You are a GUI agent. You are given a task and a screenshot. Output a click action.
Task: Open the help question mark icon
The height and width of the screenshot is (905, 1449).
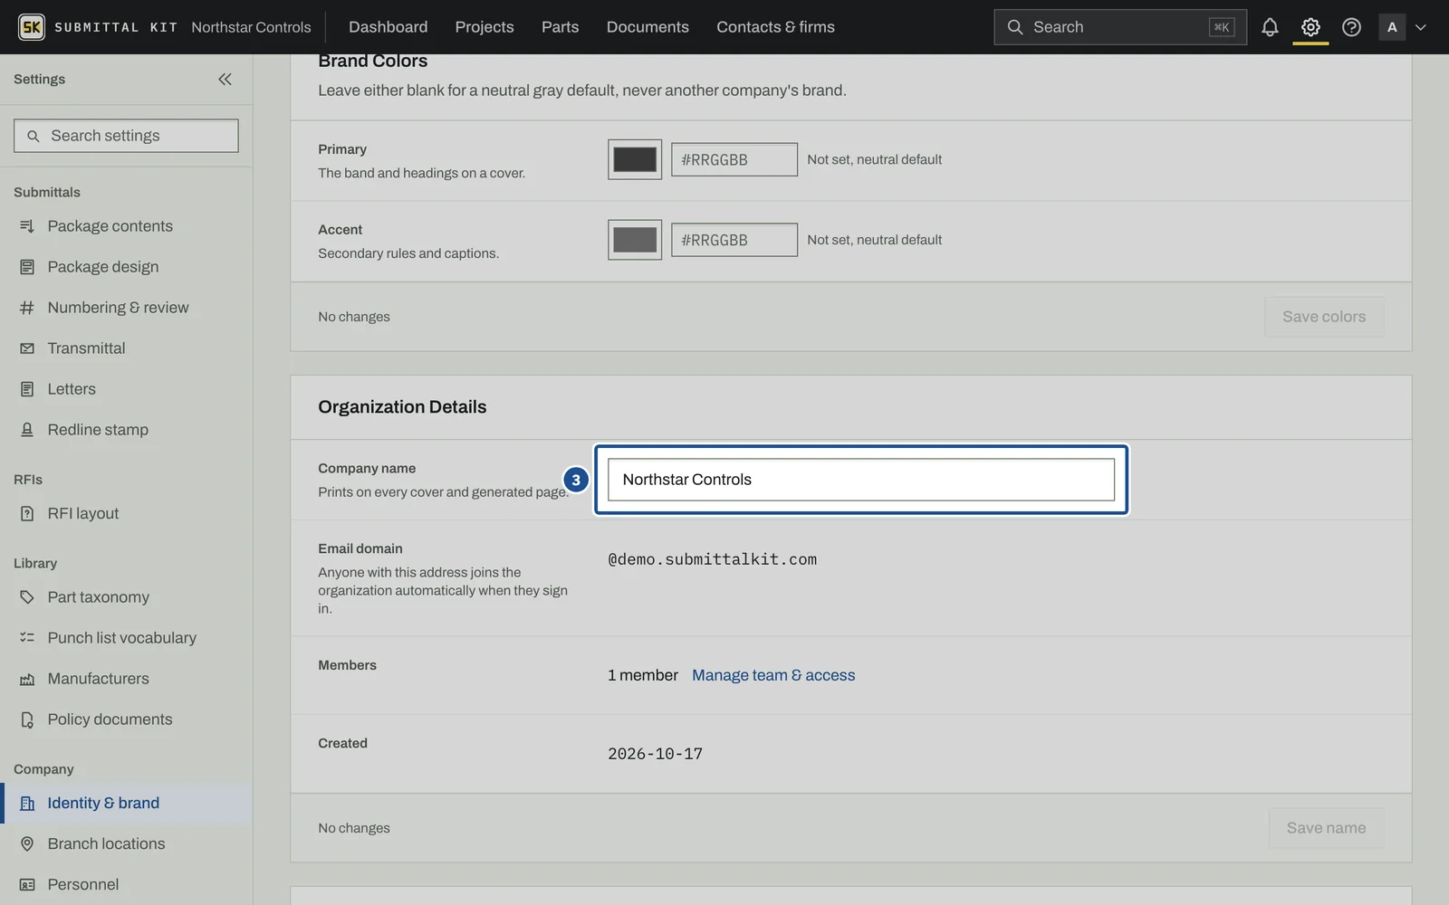pos(1351,27)
